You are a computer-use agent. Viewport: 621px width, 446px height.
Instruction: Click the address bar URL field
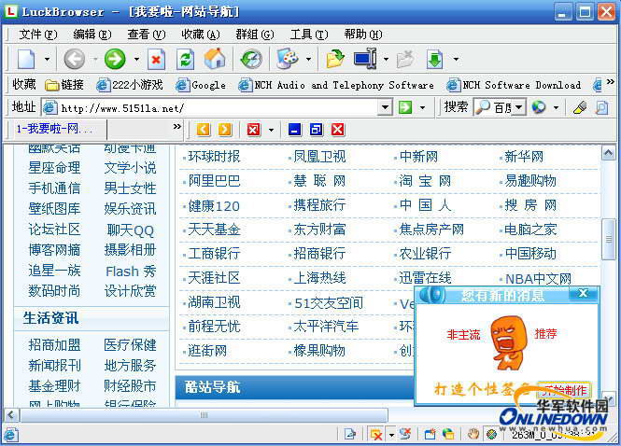[x=218, y=107]
